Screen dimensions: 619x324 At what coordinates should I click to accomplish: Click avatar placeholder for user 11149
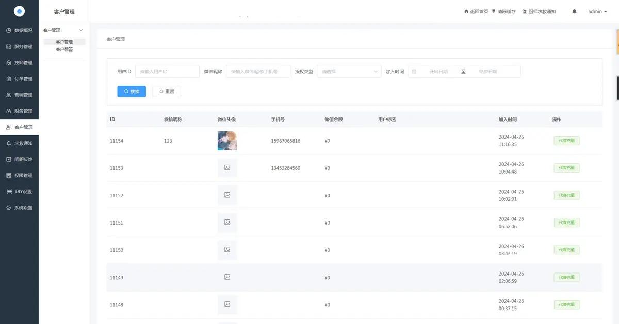pyautogui.click(x=227, y=277)
